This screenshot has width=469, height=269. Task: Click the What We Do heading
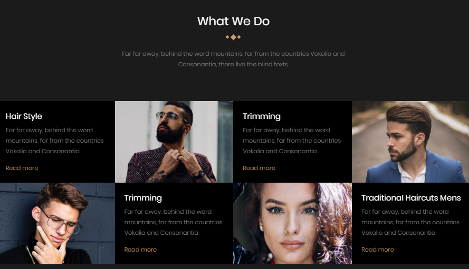[x=233, y=21]
